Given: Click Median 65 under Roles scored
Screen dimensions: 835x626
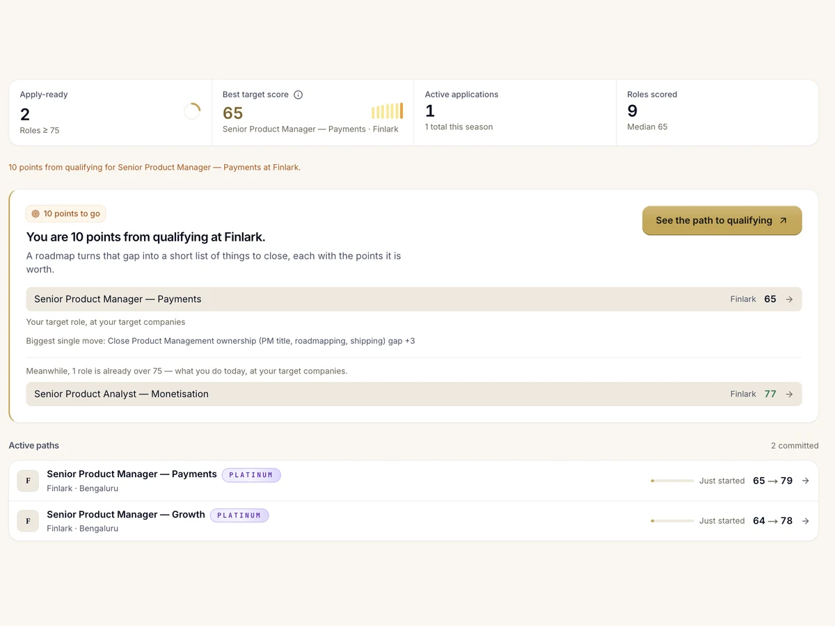Looking at the screenshot, I should click(647, 127).
